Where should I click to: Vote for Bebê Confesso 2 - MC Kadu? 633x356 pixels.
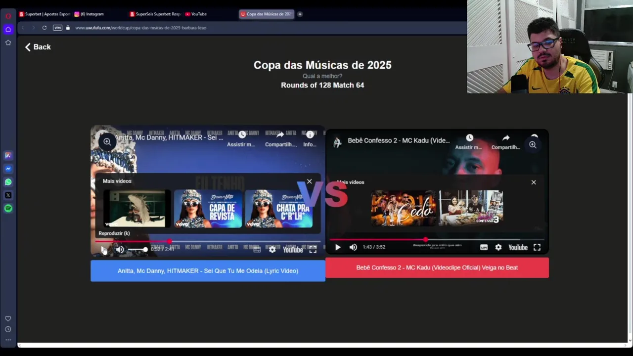pyautogui.click(x=437, y=267)
